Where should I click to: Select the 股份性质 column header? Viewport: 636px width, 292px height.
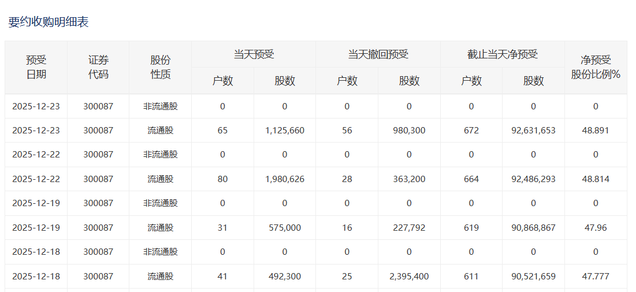[x=160, y=67]
